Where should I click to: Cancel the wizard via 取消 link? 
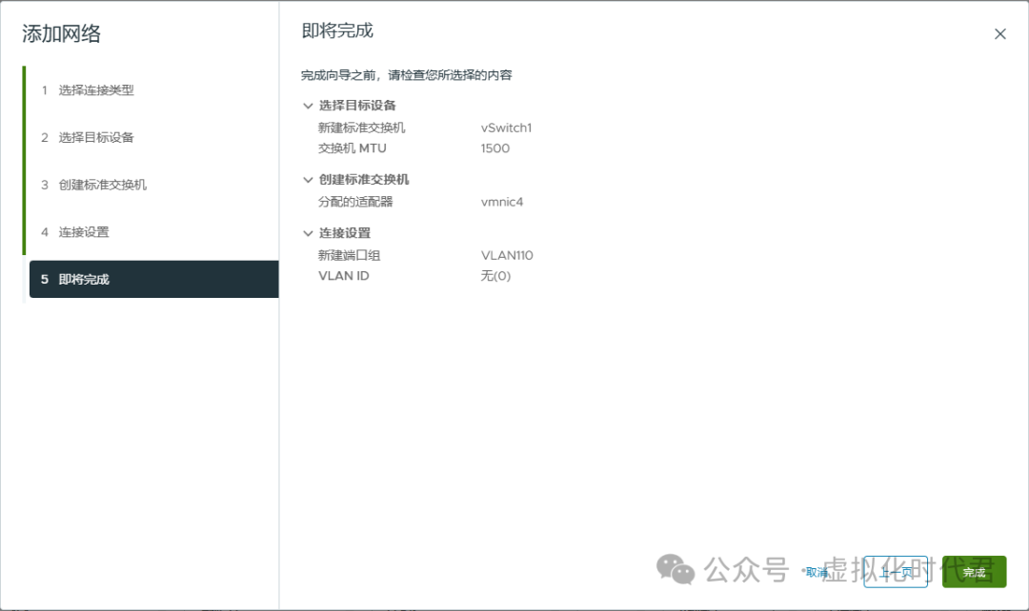[816, 571]
